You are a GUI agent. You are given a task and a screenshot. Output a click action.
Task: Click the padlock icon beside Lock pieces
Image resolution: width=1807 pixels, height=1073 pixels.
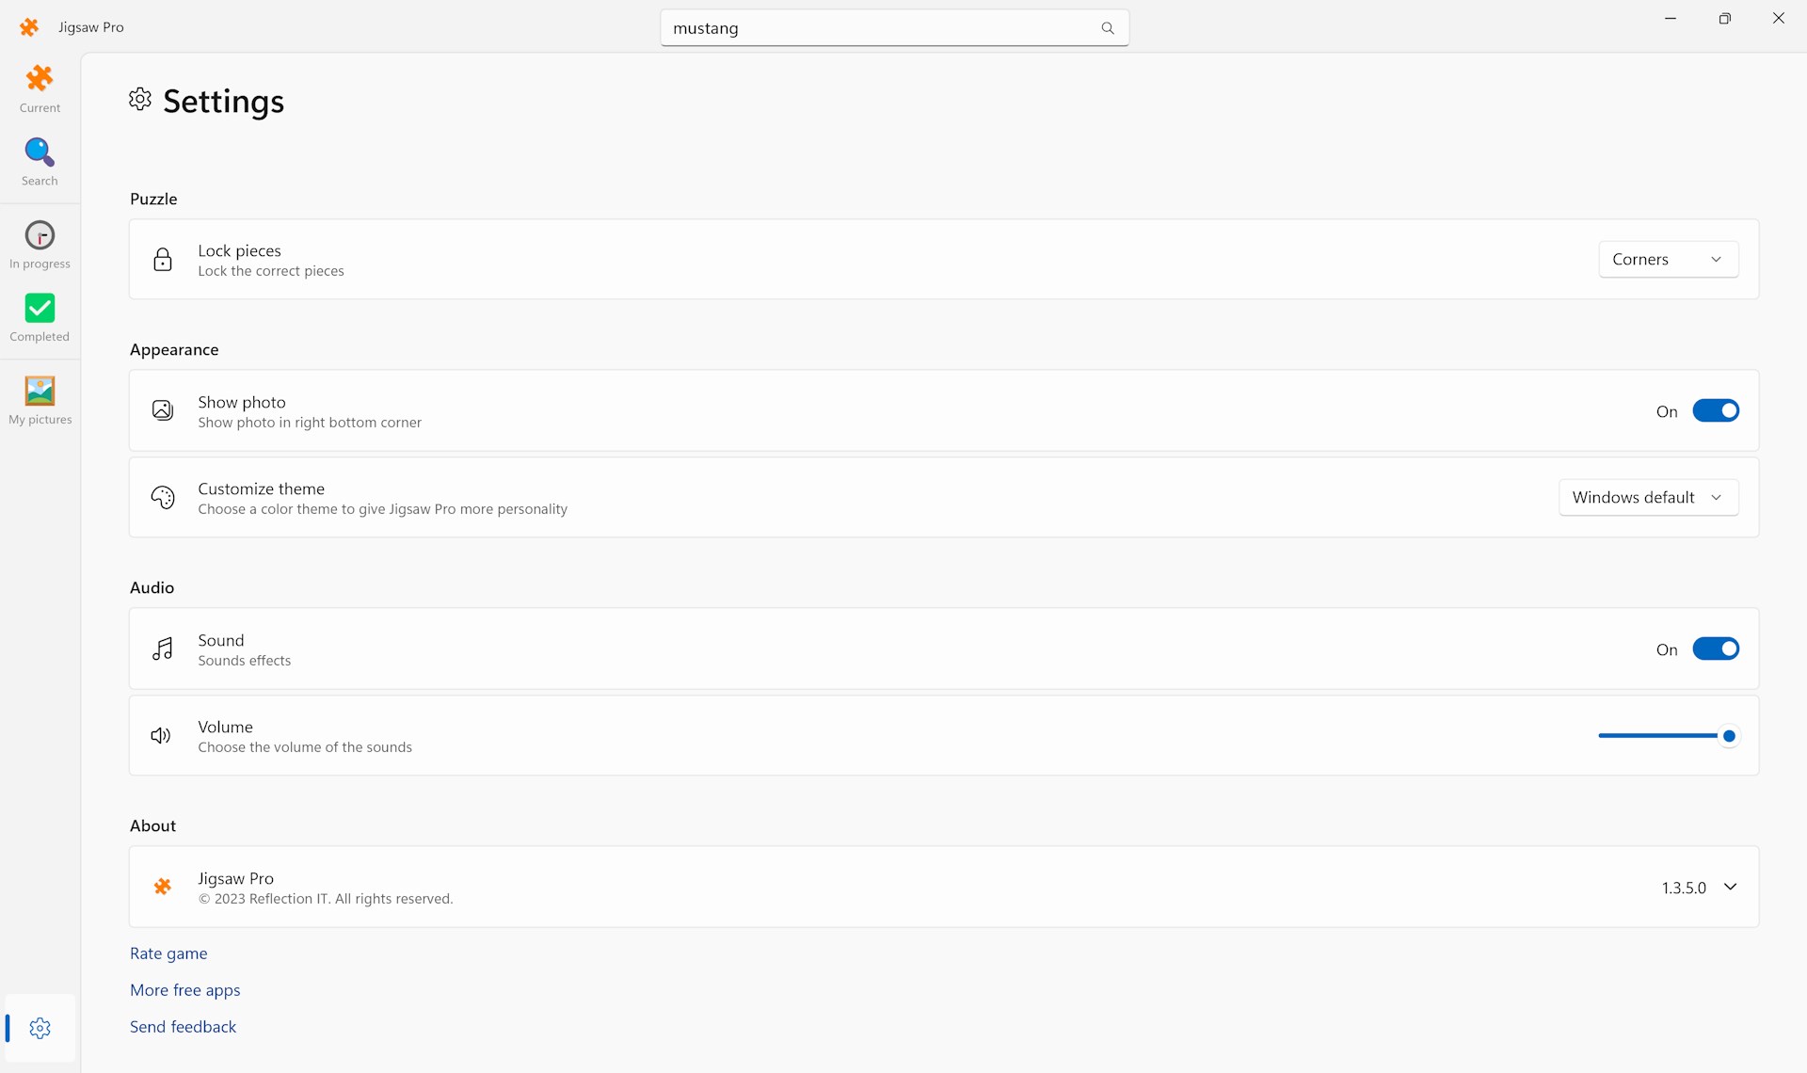[x=163, y=260]
